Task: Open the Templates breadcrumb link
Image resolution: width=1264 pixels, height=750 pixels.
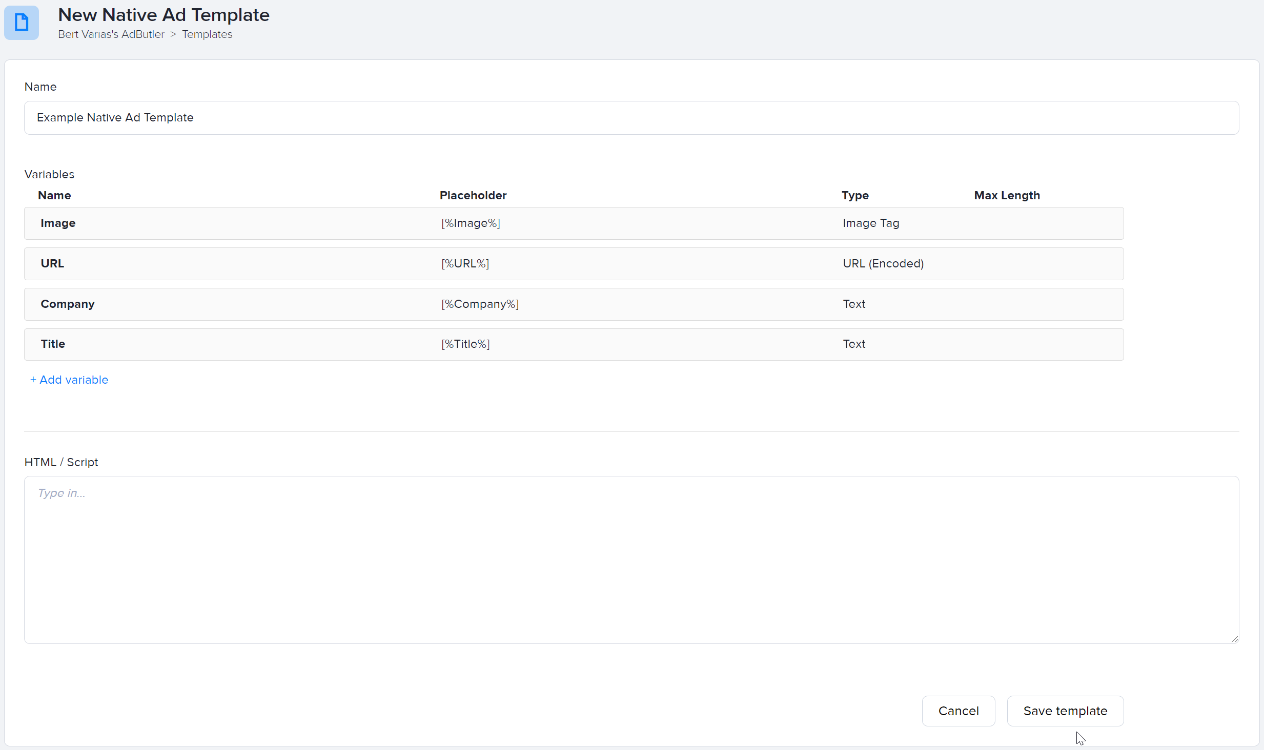Action: click(207, 34)
